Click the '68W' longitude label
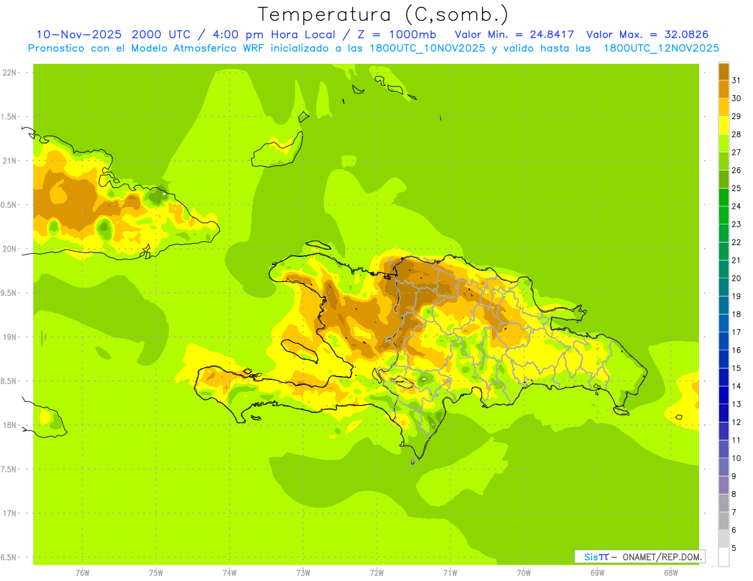The image size is (753, 581). point(671,573)
